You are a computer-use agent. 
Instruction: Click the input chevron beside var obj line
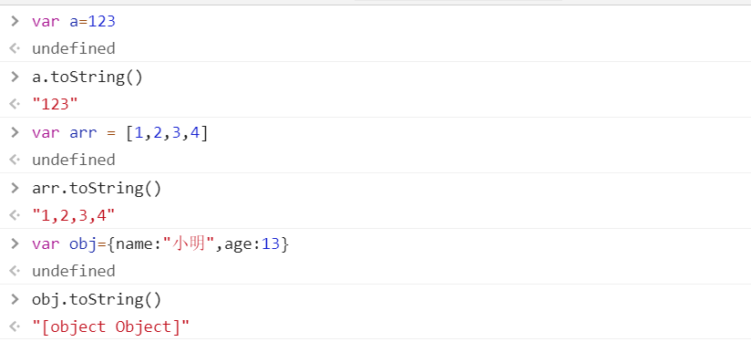coord(15,244)
